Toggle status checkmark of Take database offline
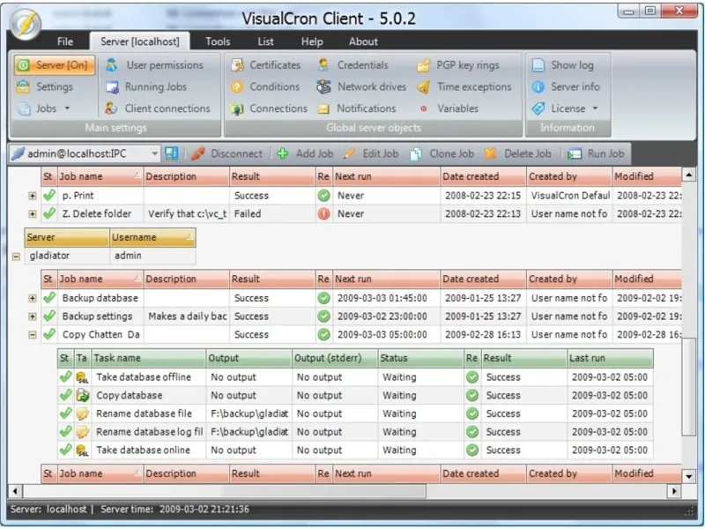 point(65,377)
